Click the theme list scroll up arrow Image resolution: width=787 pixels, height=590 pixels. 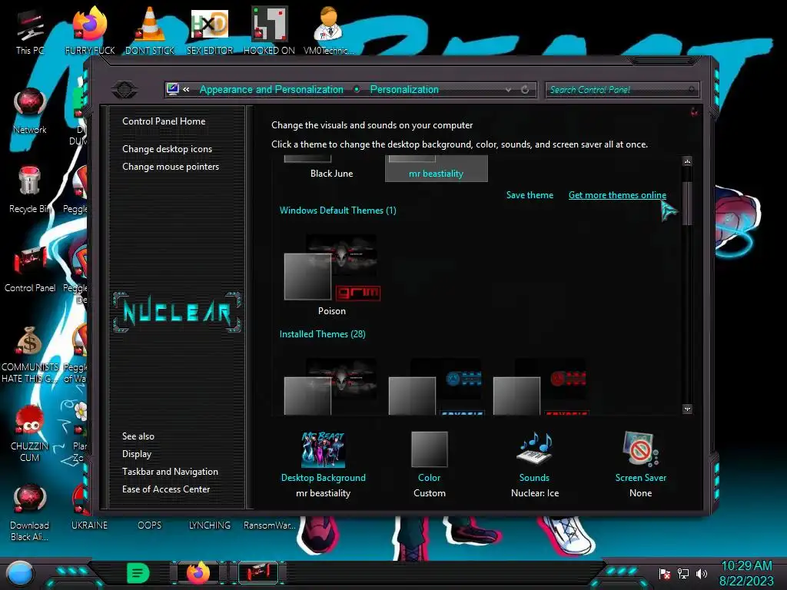tap(687, 161)
